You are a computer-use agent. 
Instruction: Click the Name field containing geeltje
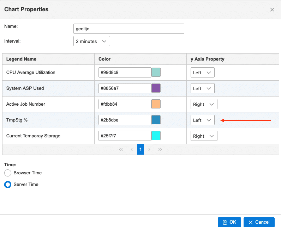pos(129,29)
